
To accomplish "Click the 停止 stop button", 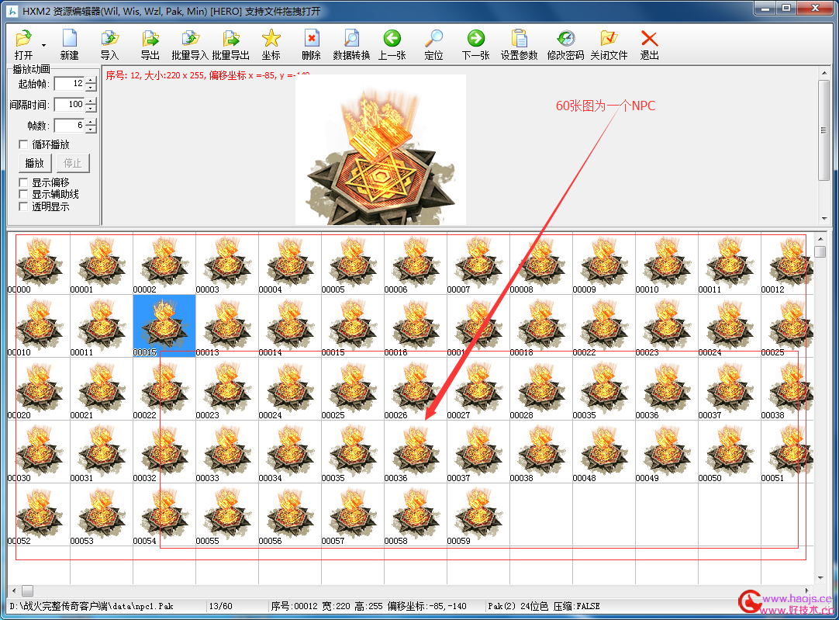I will click(x=73, y=163).
